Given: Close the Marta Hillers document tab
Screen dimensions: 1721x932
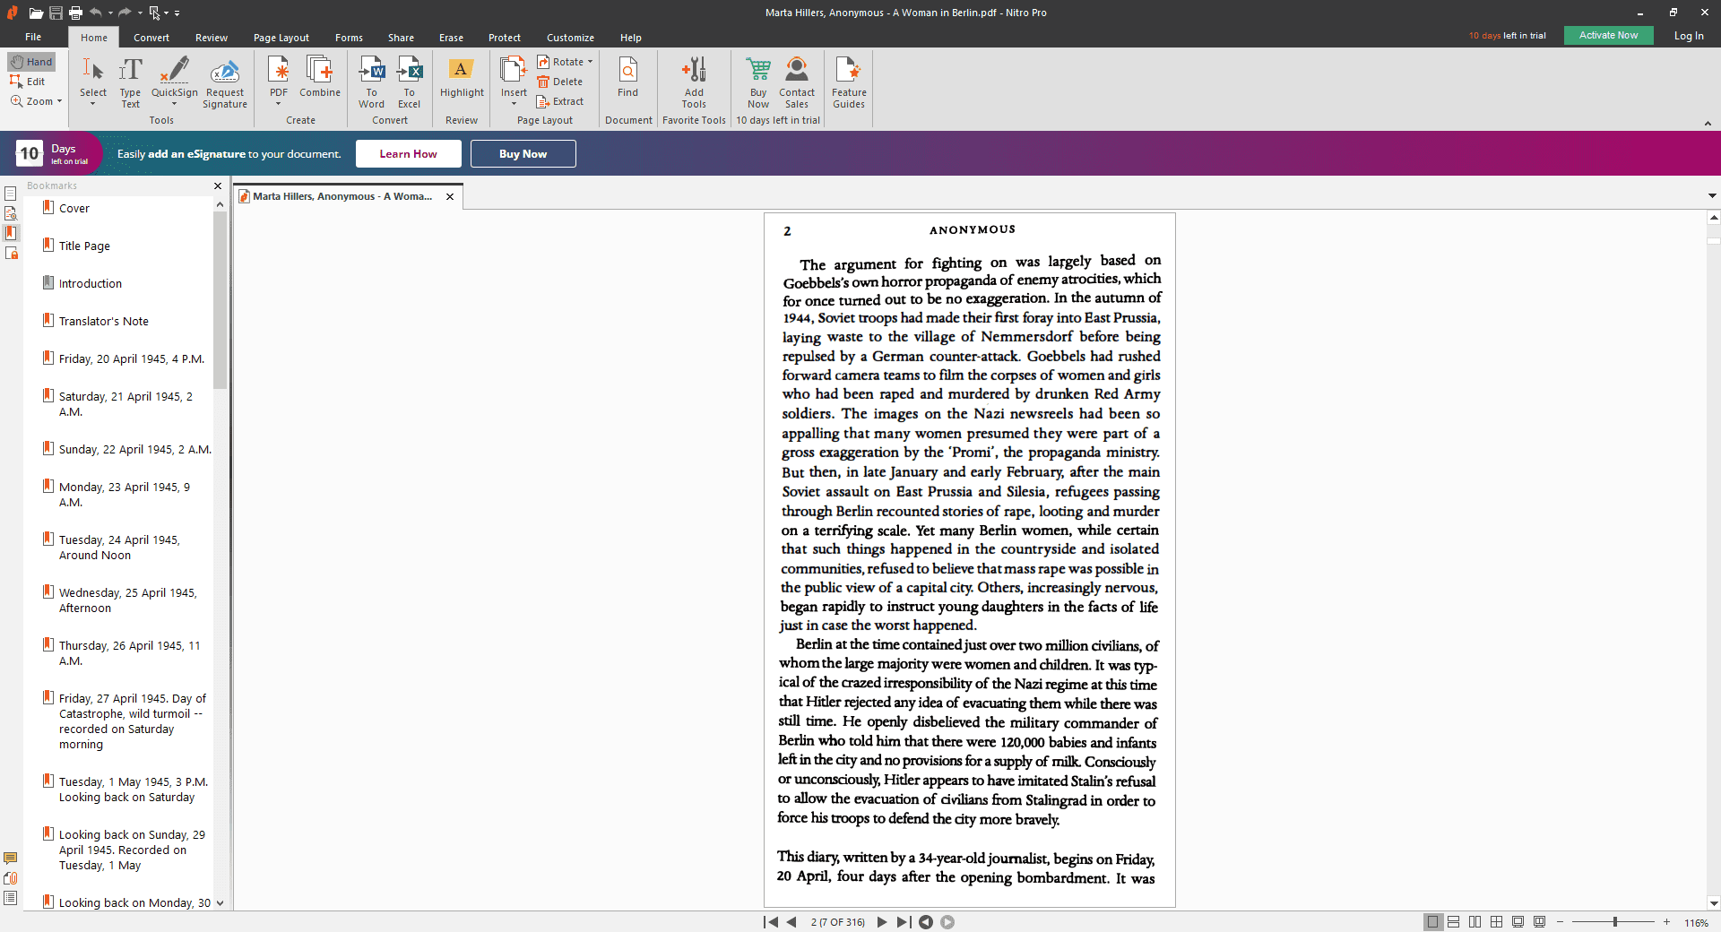Looking at the screenshot, I should (450, 196).
